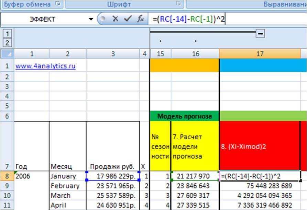Show outline level 1
This screenshot has width=307, height=210.
click(7, 34)
